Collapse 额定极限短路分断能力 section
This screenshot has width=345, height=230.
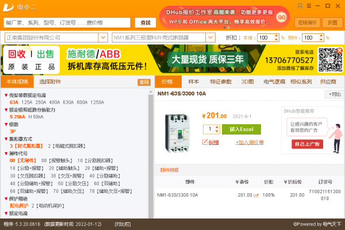coord(6,110)
